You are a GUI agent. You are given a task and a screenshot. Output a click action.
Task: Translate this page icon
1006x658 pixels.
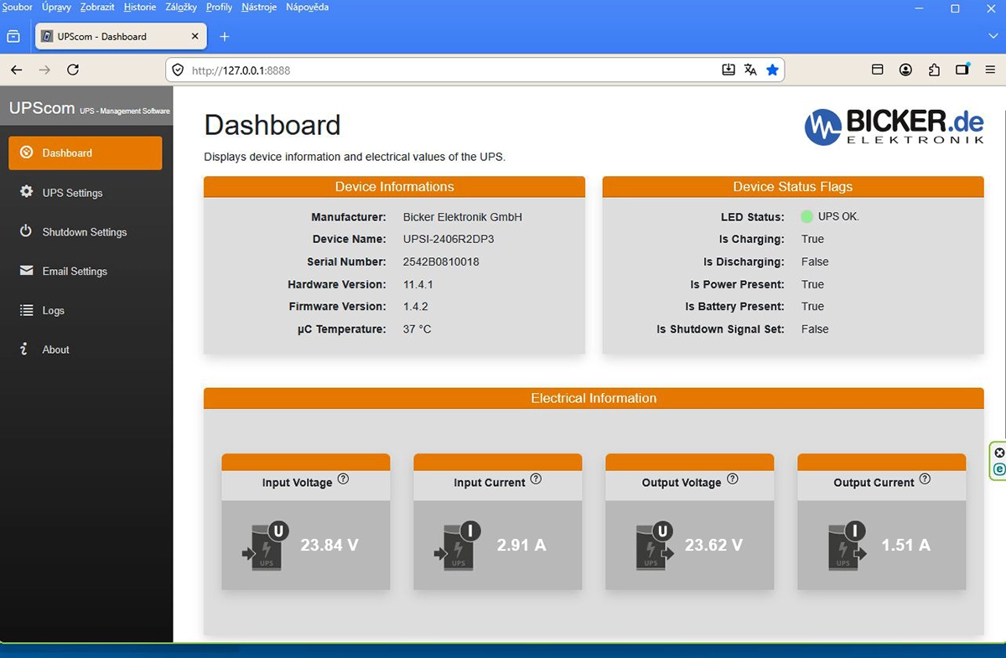(x=750, y=70)
